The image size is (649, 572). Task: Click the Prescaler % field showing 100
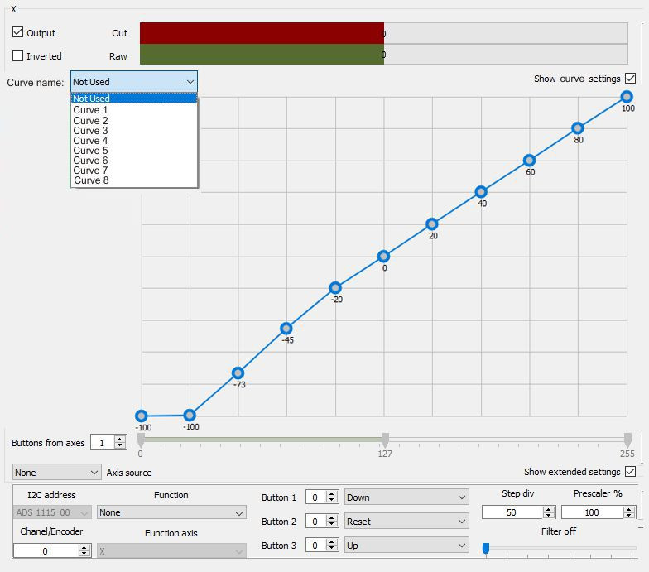coord(593,512)
